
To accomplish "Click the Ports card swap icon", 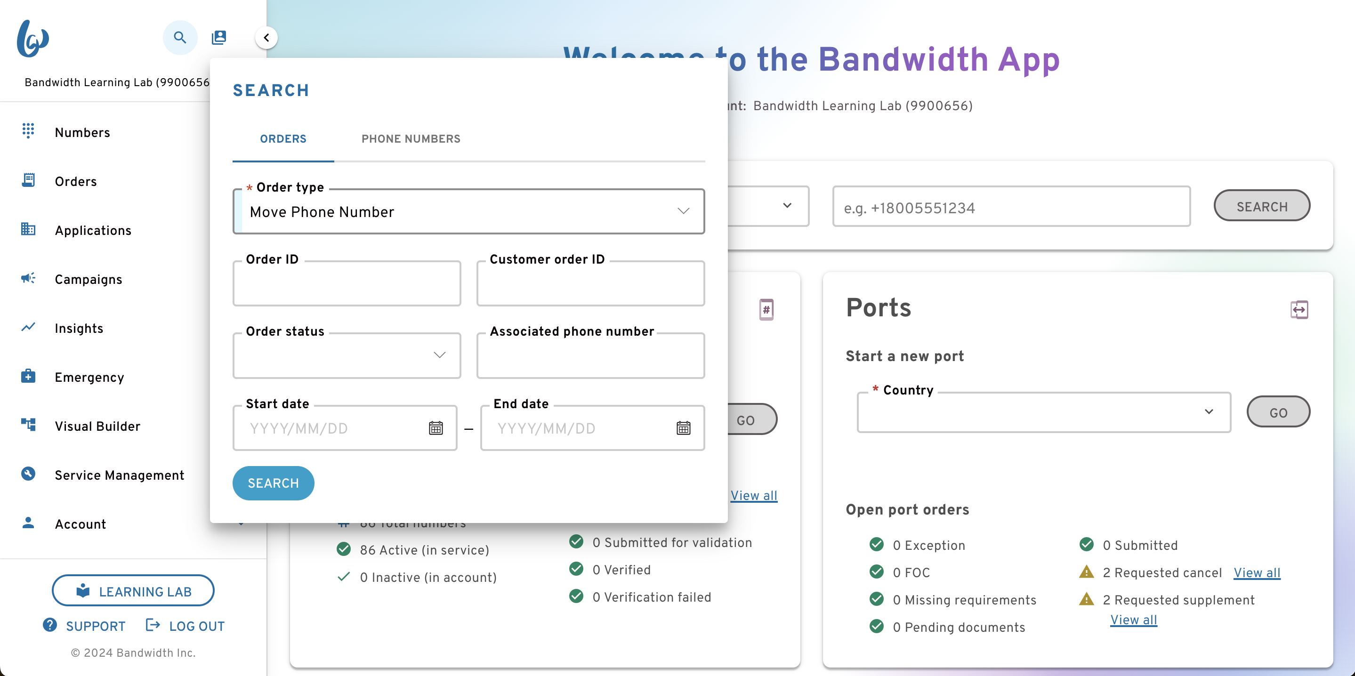I will coord(1299,309).
